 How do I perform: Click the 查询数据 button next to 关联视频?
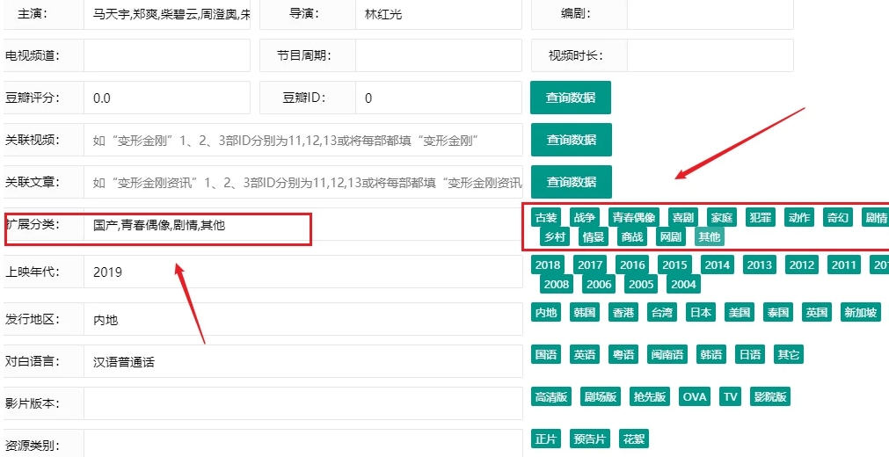(x=570, y=140)
